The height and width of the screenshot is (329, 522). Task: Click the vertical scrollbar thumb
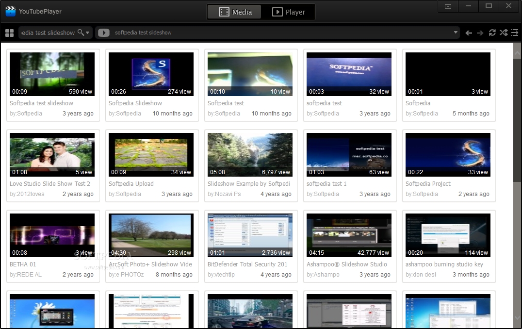click(517, 120)
